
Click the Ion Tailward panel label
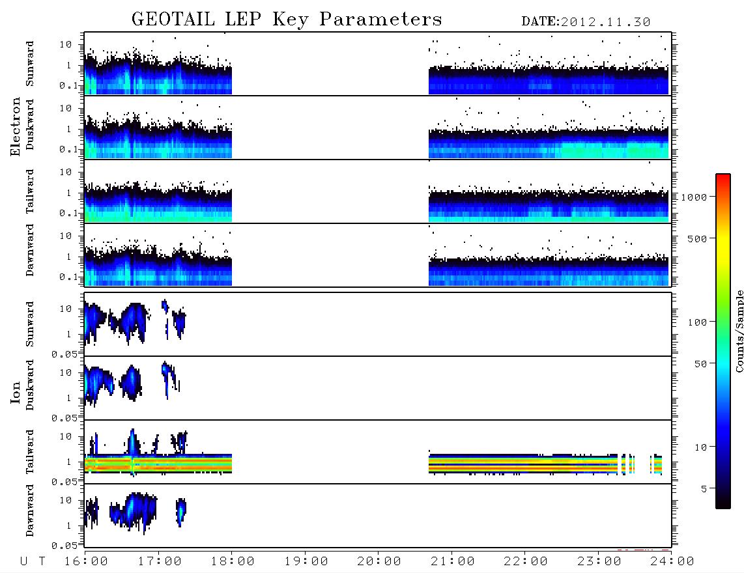[x=30, y=452]
